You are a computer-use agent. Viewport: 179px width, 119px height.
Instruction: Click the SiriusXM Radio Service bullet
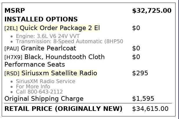[x=45, y=81]
